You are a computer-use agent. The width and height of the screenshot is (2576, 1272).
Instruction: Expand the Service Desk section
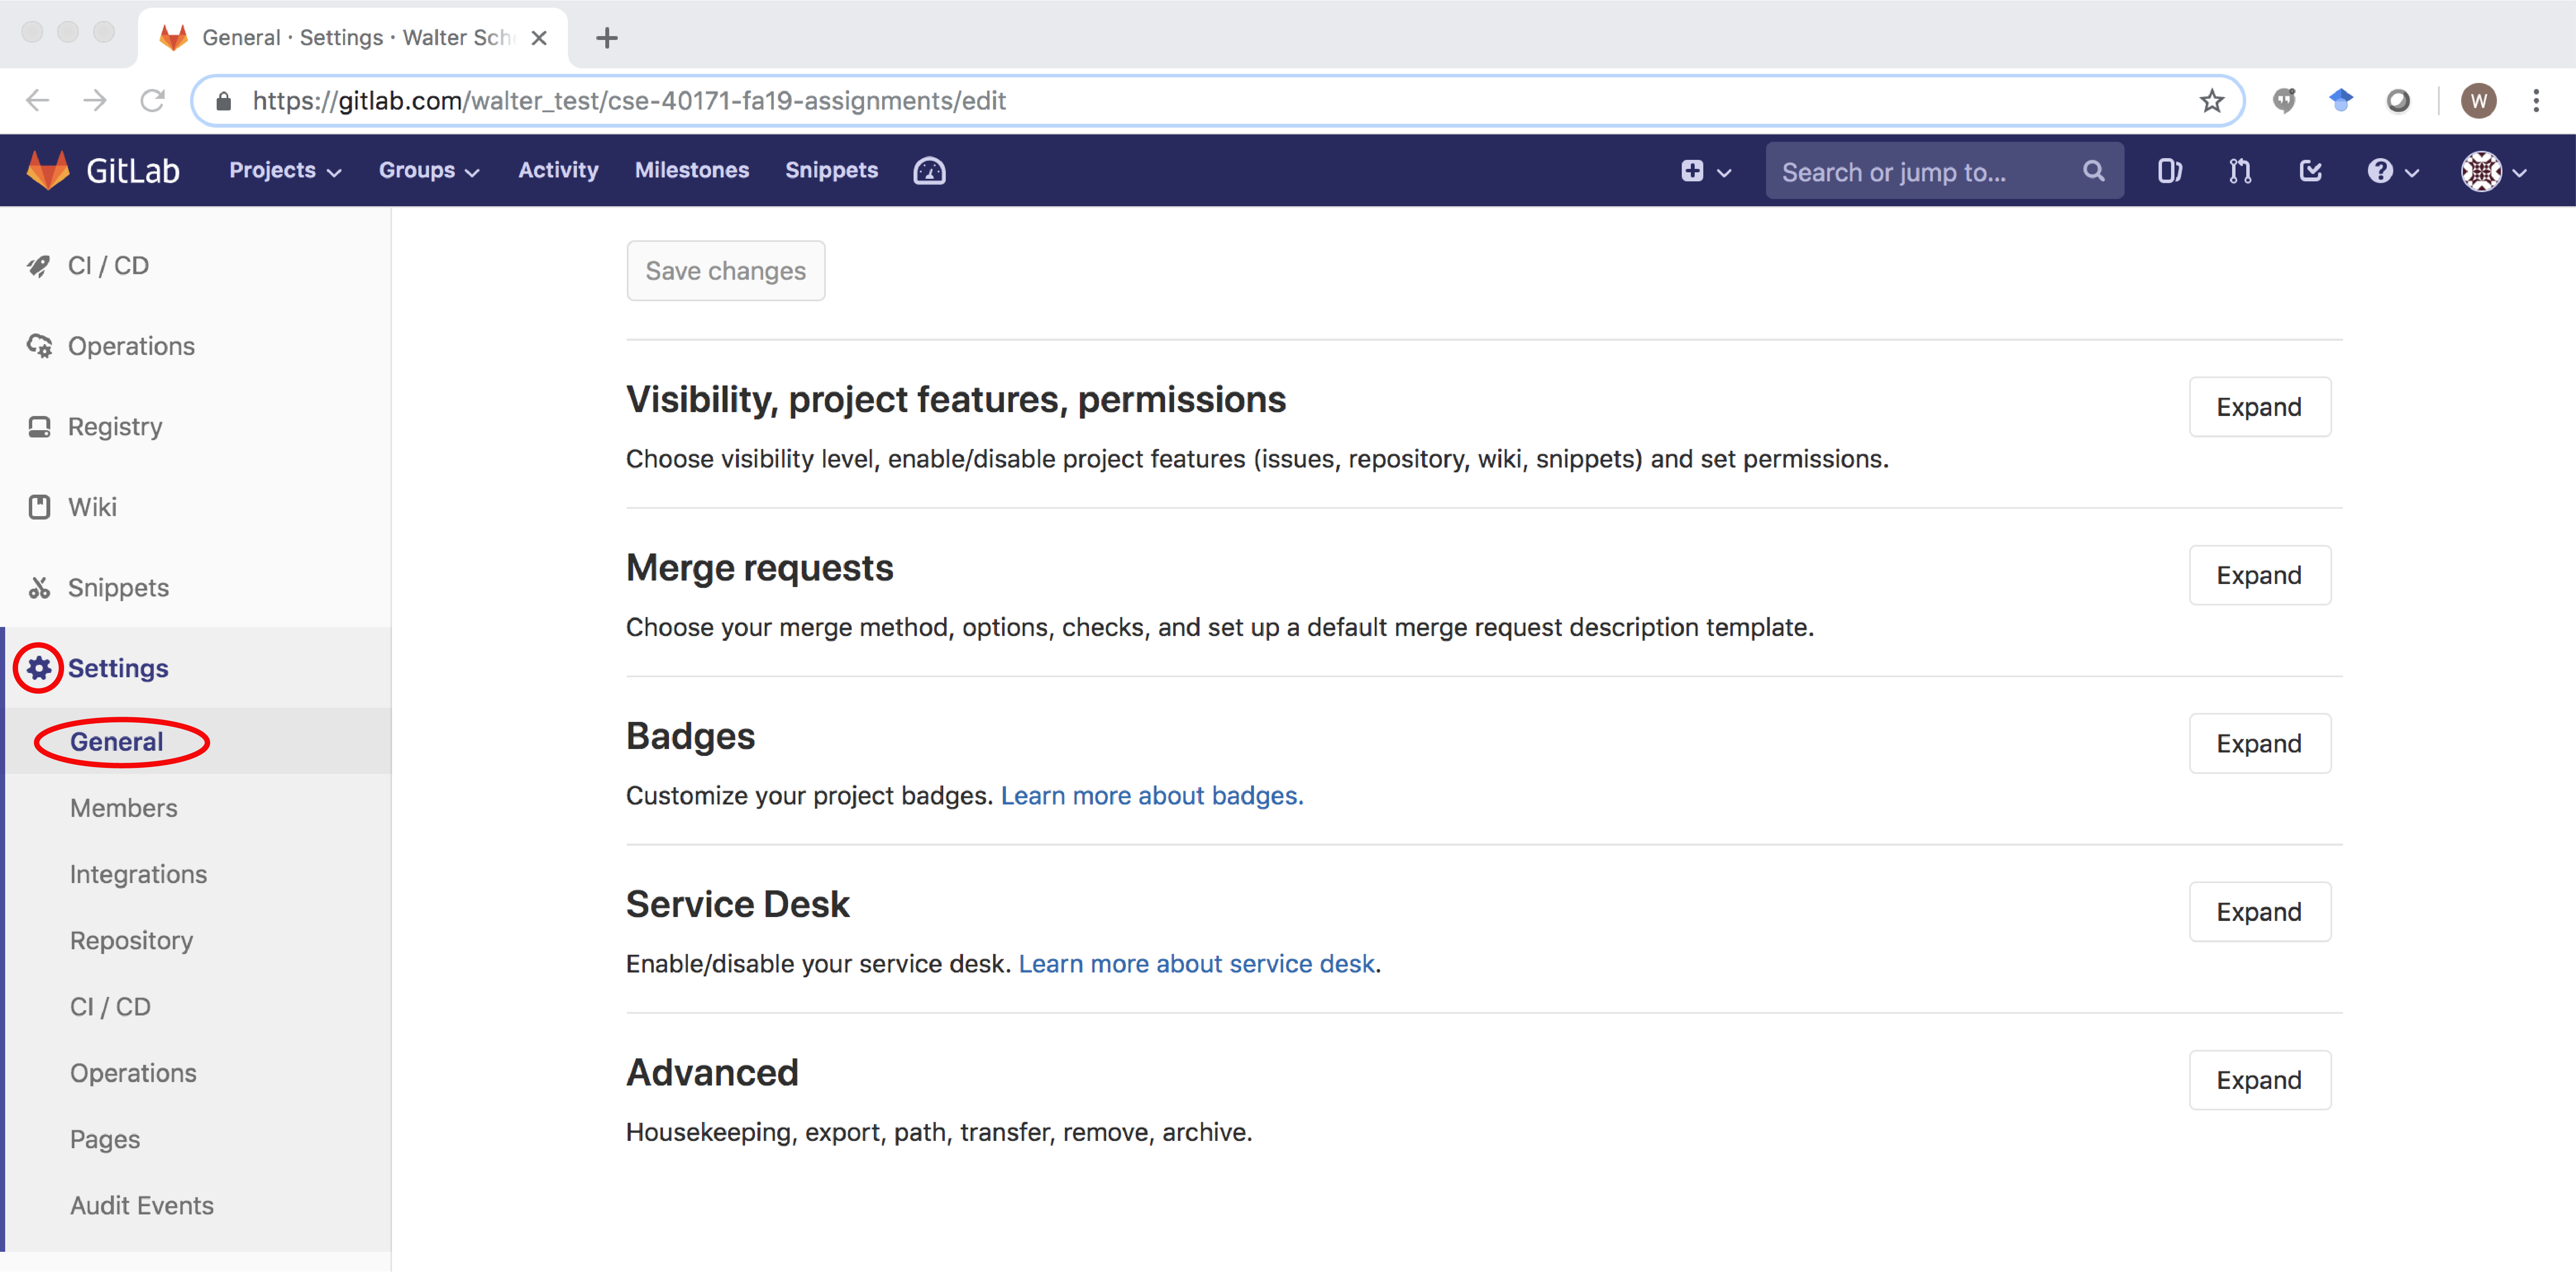2259,912
